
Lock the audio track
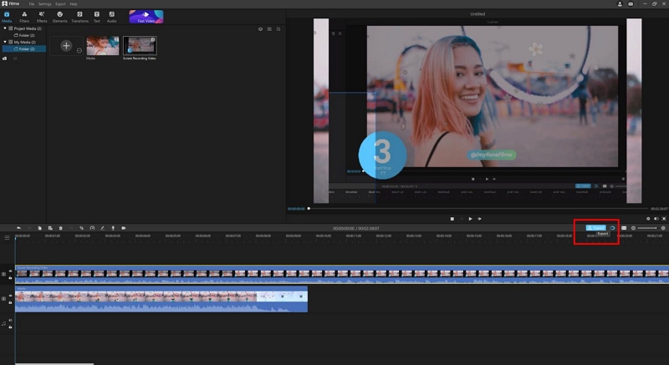coord(10,327)
